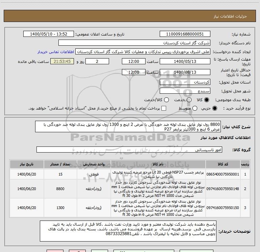Click quantity 15 in row 1
The height and width of the screenshot is (252, 260).
coord(60,174)
